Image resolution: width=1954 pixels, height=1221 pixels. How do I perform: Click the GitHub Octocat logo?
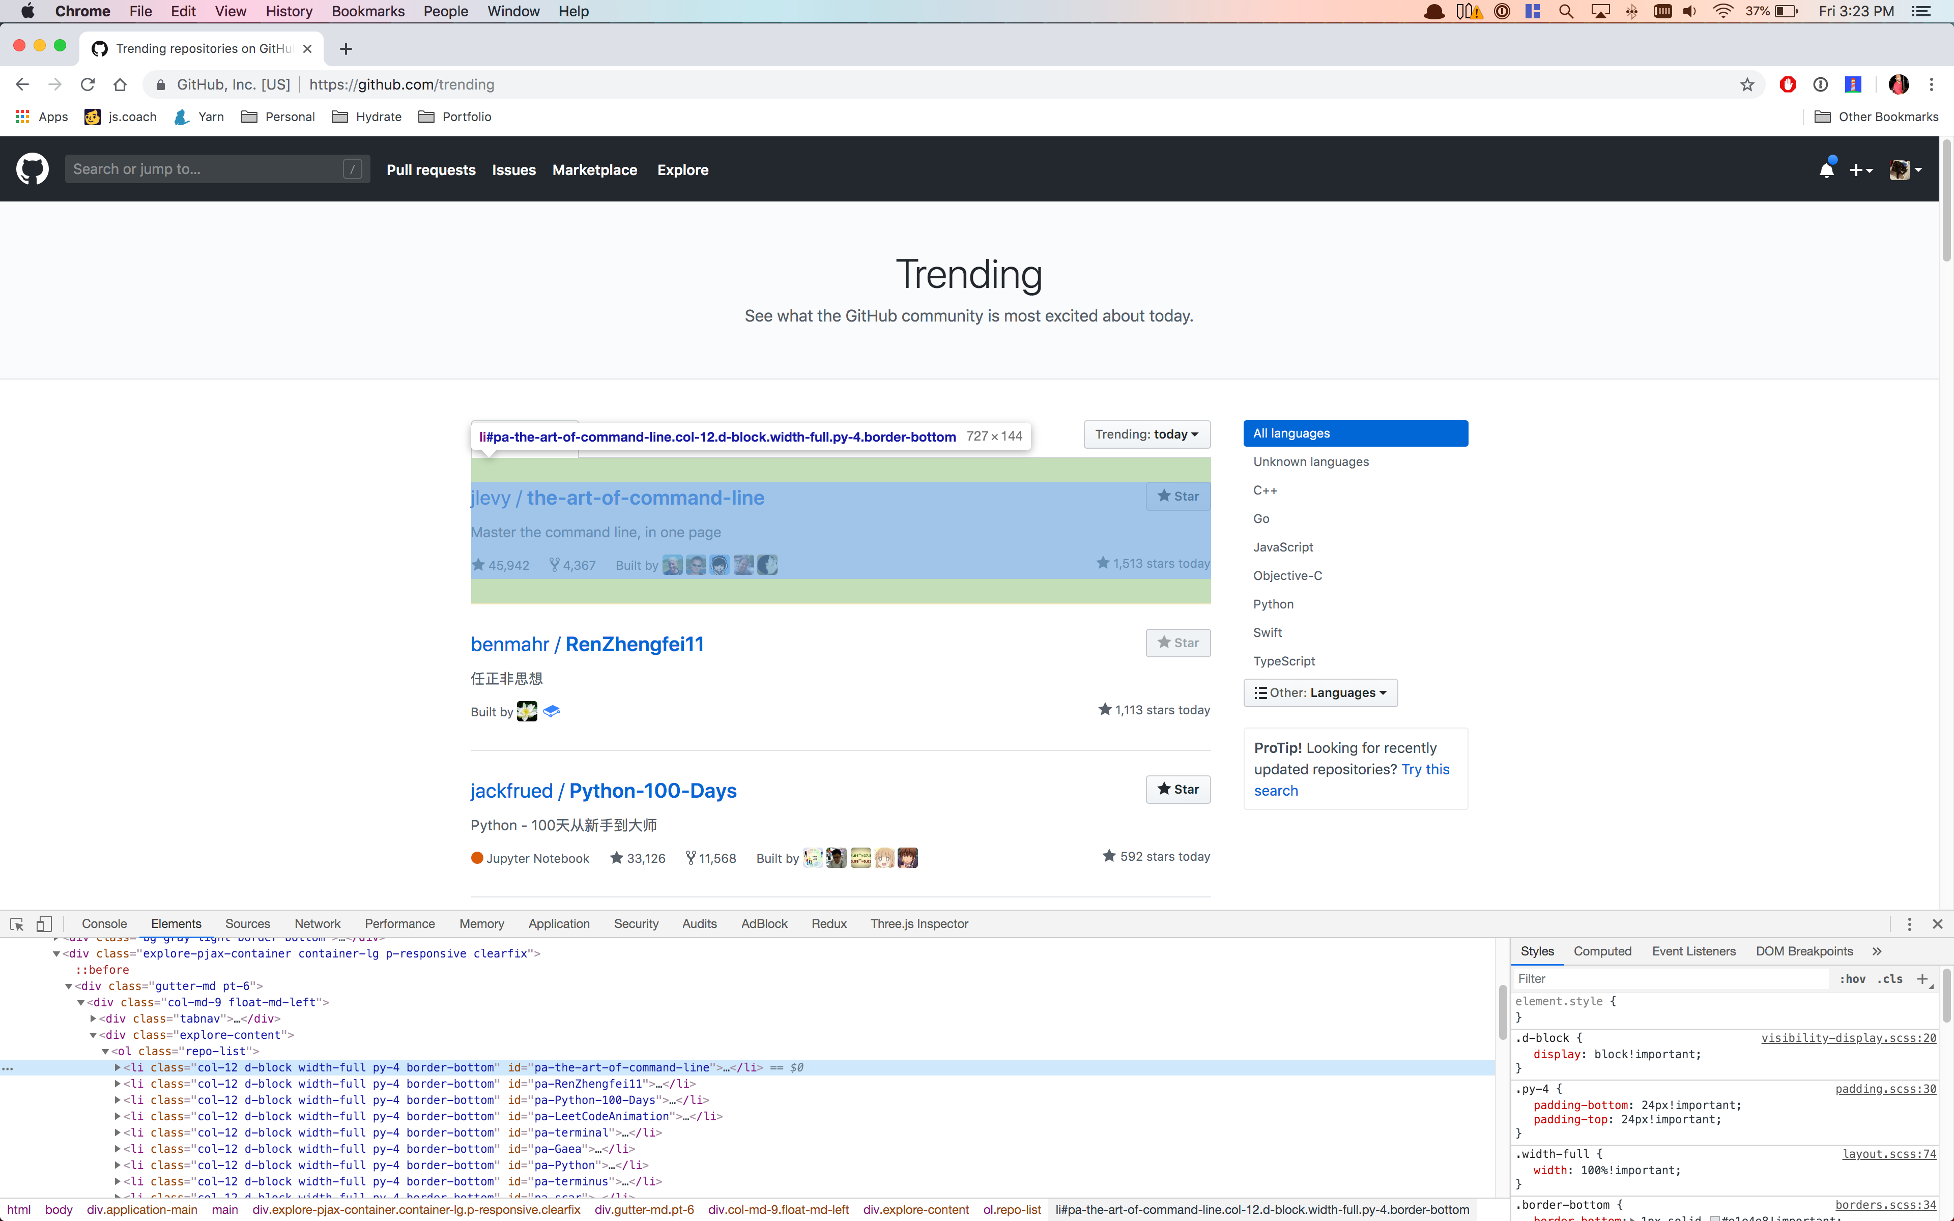point(32,169)
